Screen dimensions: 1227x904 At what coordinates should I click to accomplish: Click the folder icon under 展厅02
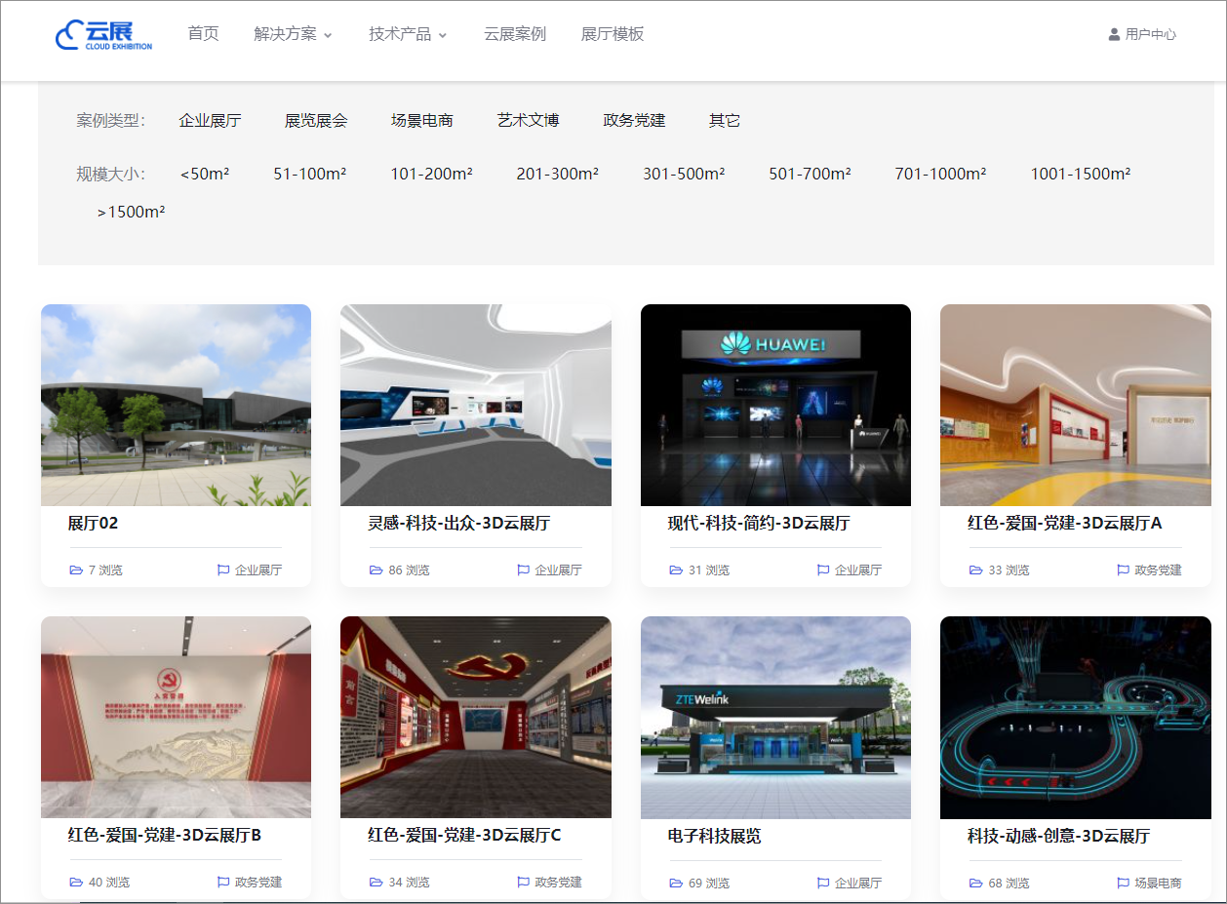point(76,570)
